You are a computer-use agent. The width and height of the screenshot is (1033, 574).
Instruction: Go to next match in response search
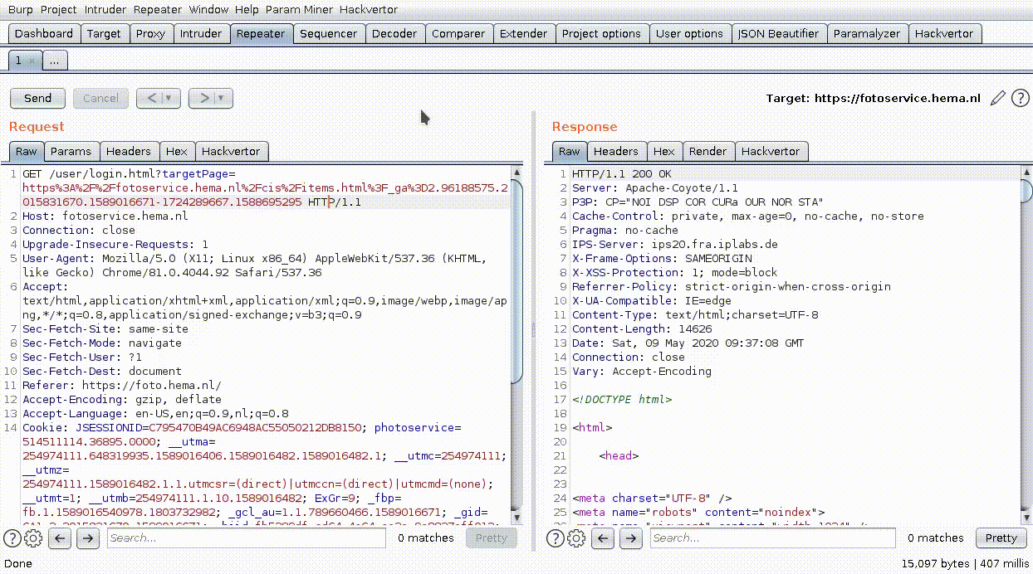[631, 538]
